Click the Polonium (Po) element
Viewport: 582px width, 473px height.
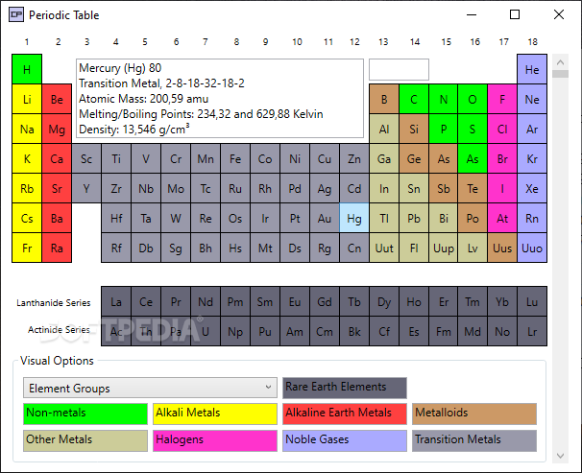pos(473,219)
